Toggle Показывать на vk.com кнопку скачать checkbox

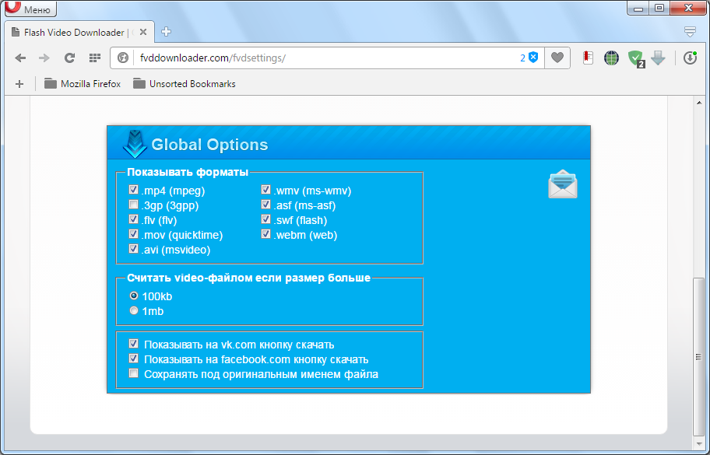click(134, 344)
